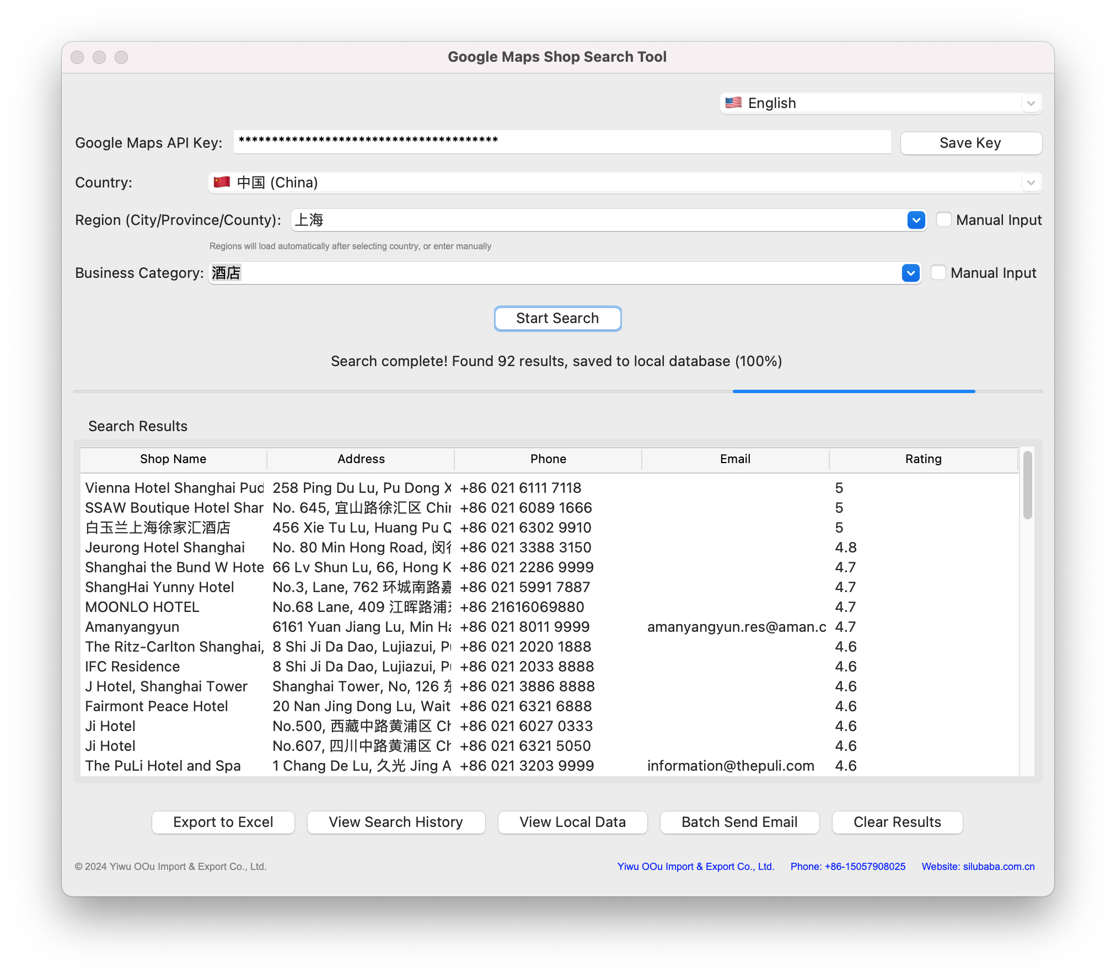Enable Manual Input for Business Category
The image size is (1116, 978).
click(x=938, y=273)
